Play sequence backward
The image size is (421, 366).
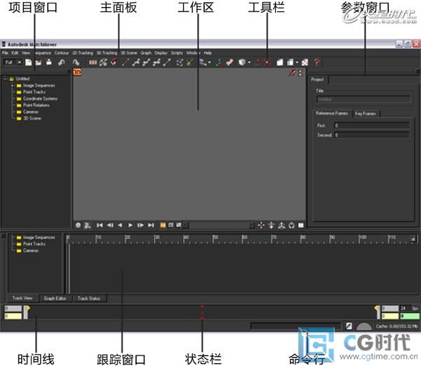pos(120,226)
